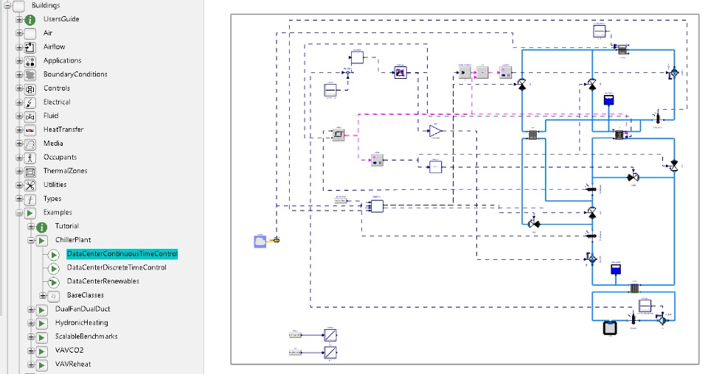
Task: Click the Examples green play icon
Action: pos(29,213)
